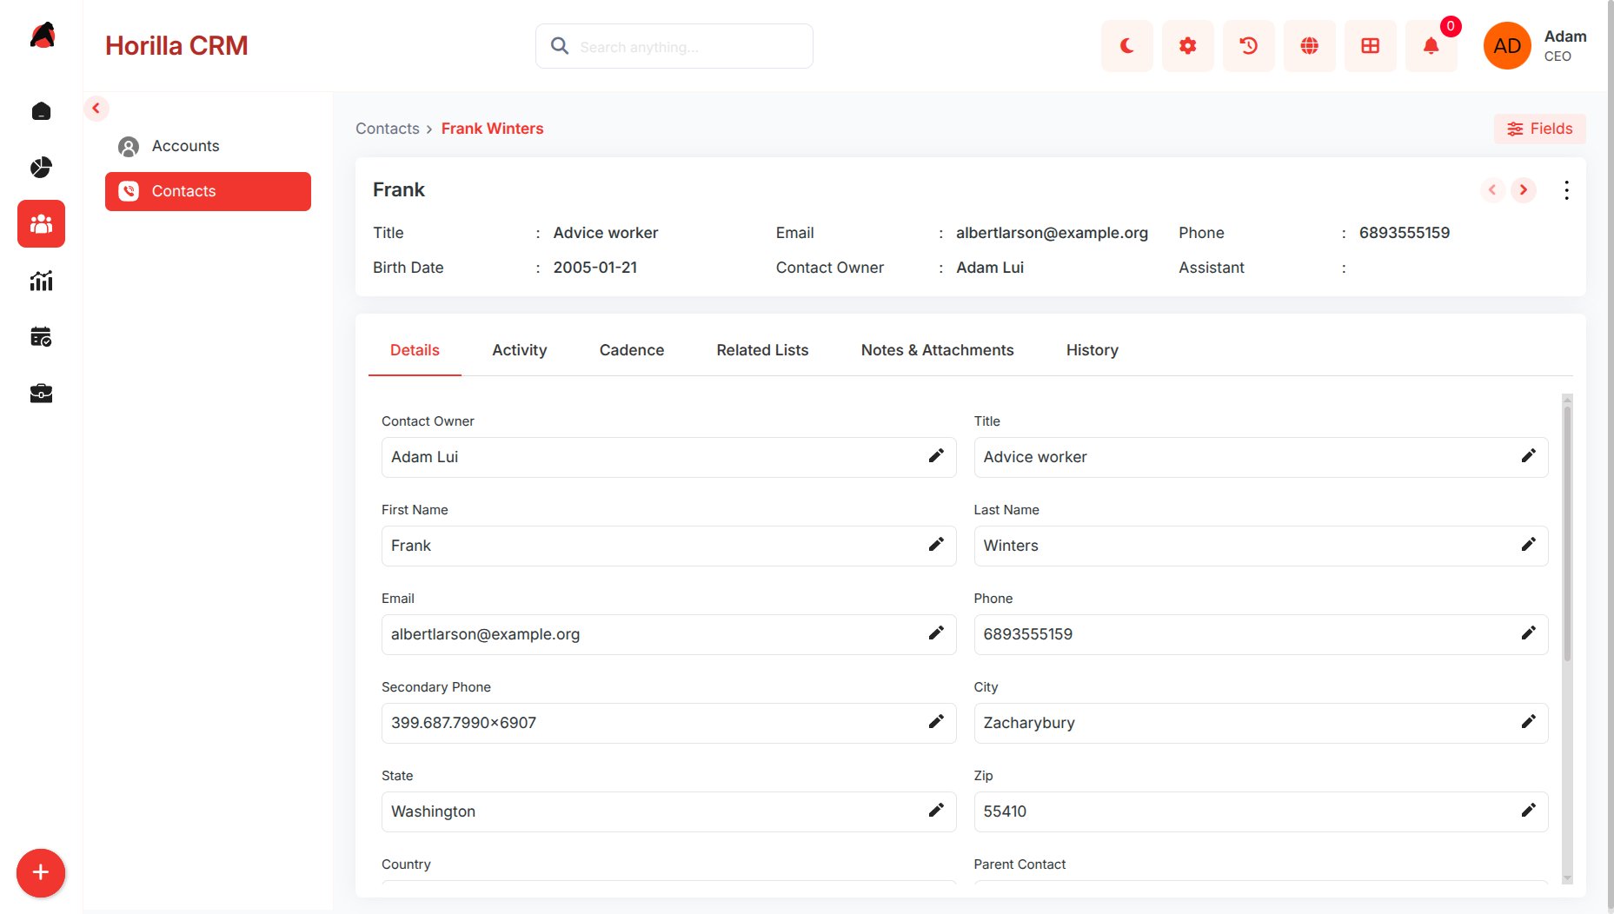Switch to the Cadence tab

point(632,350)
